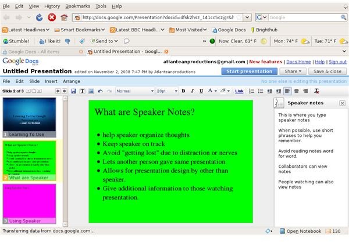349x242 pixels.
Task: Click the browser forward arrow
Action: [19, 17]
